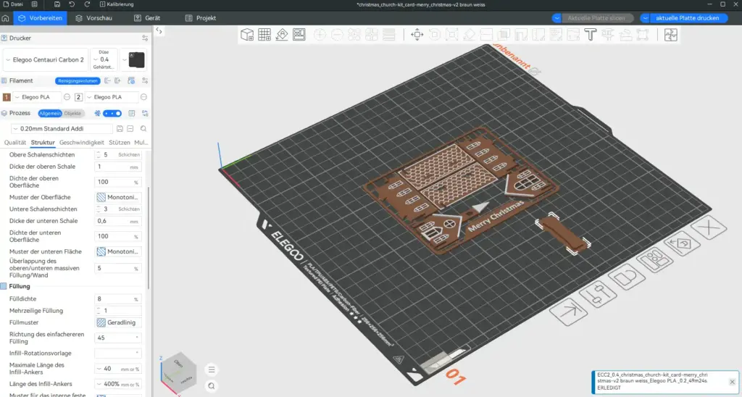
Task: Click the X remove-plate icon on build plate
Action: (x=709, y=228)
